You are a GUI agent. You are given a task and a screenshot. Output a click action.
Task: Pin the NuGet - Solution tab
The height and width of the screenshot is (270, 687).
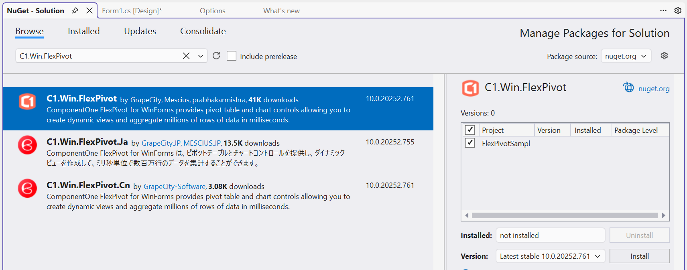tap(75, 10)
